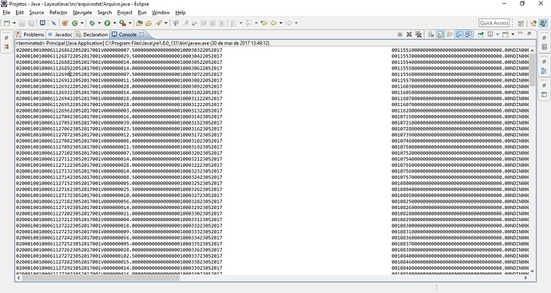This screenshot has height=293, width=551.
Task: Open the Display Selected Console dropdown
Action: coord(497,34)
